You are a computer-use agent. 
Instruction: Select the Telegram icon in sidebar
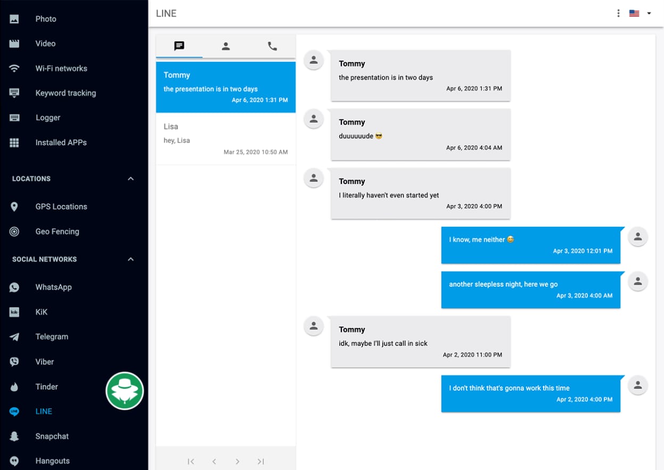pos(14,336)
